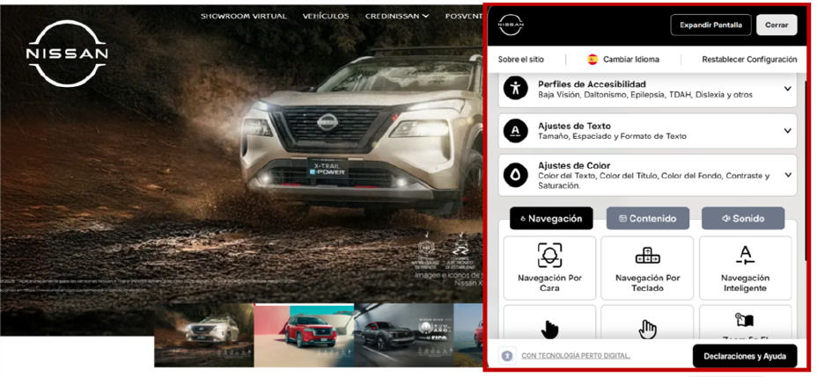The width and height of the screenshot is (817, 377).
Task: Click Restablecer Configuración
Action: 749,59
